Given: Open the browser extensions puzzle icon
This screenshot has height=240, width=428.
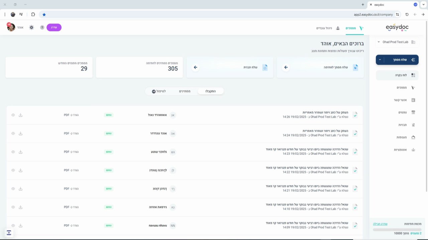Looking at the screenshot, I should [x=33, y=15].
